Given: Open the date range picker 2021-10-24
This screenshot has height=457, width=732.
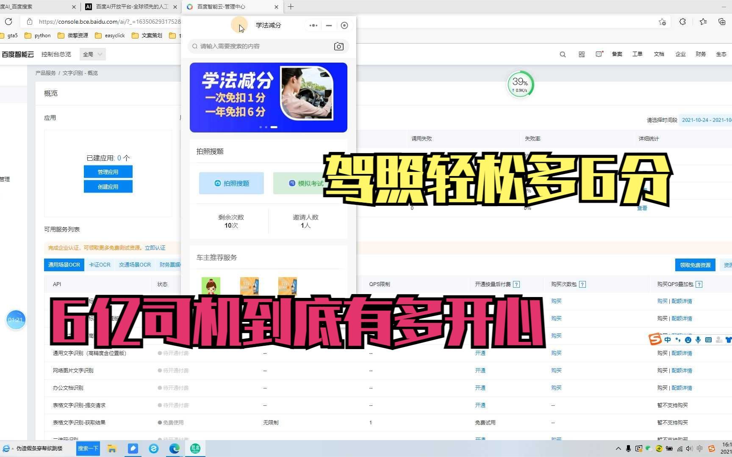Looking at the screenshot, I should point(706,120).
